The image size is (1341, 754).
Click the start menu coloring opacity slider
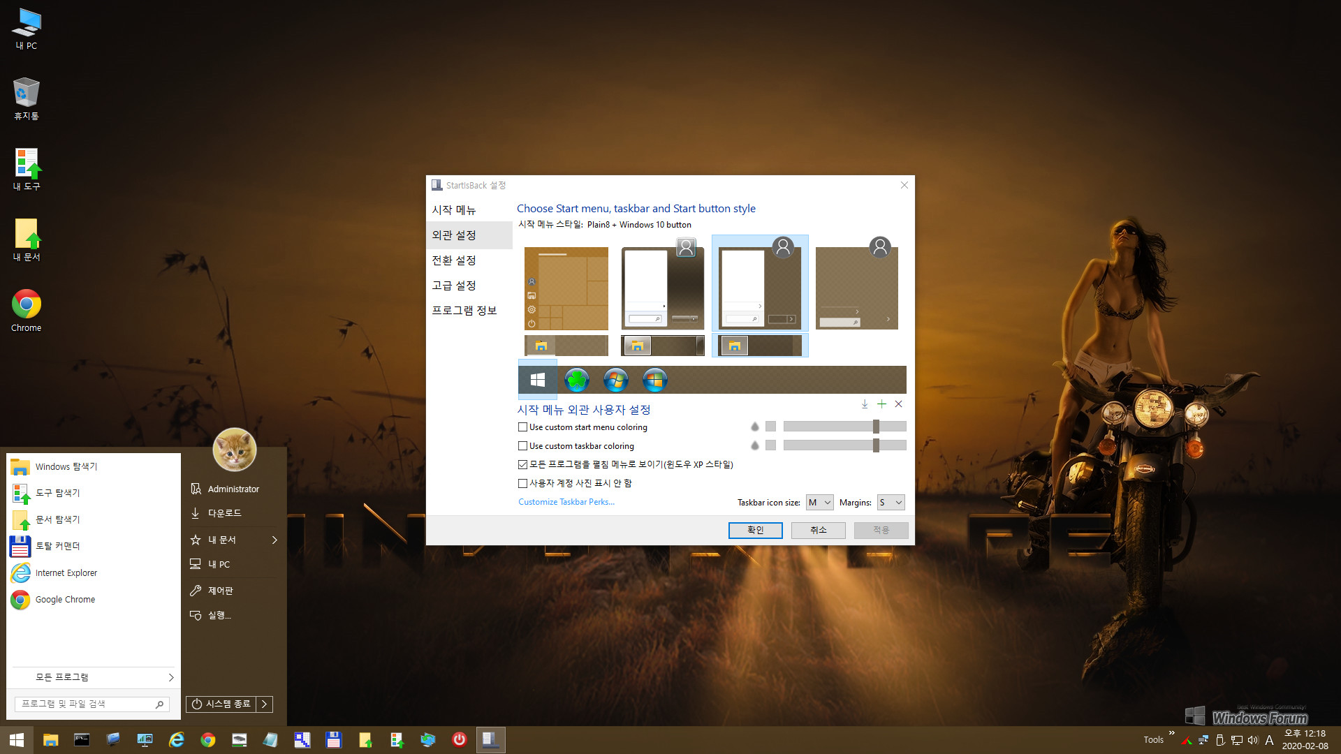pos(844,427)
